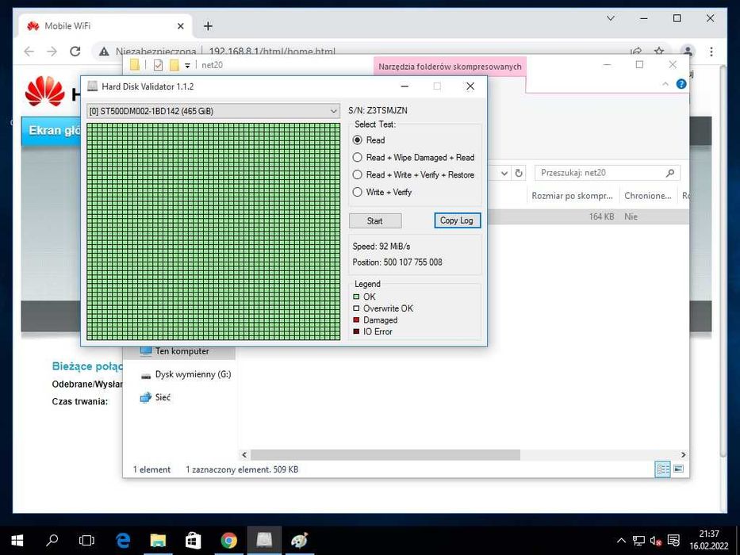Open the Windows Start menu

click(17, 541)
